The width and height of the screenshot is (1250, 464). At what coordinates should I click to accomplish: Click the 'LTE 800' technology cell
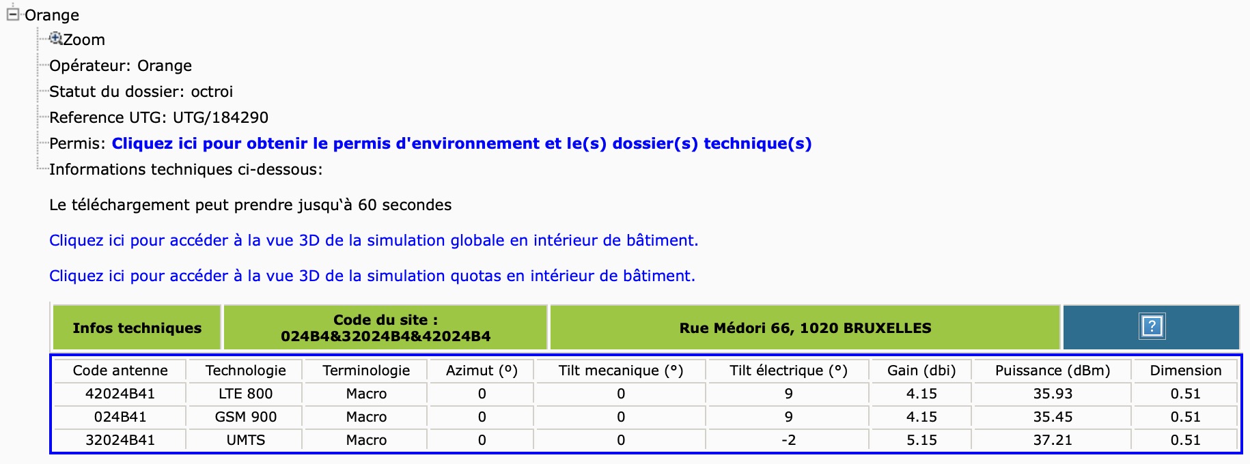pos(246,394)
